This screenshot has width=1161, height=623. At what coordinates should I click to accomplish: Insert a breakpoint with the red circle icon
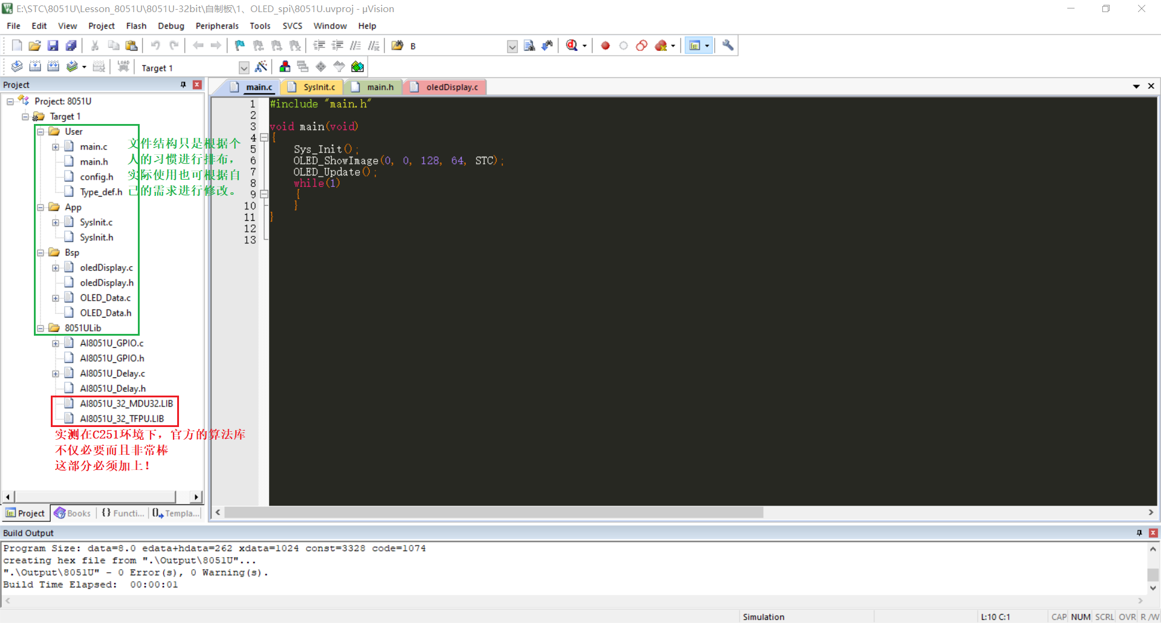(605, 45)
